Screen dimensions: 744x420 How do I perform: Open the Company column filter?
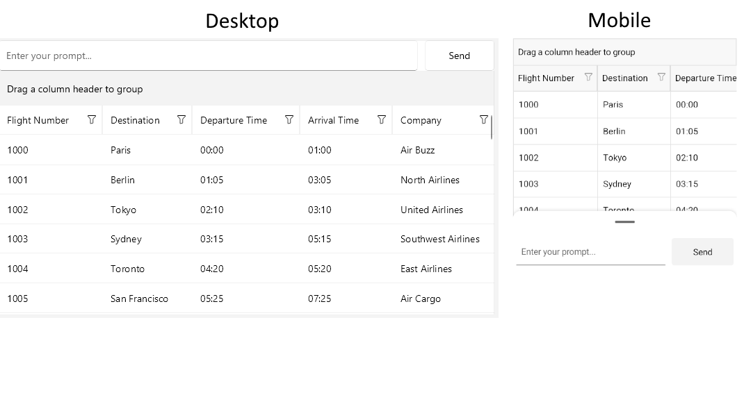(x=484, y=119)
